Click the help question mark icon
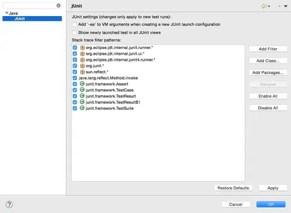Screen dimensions: 291x213 [x=9, y=204]
